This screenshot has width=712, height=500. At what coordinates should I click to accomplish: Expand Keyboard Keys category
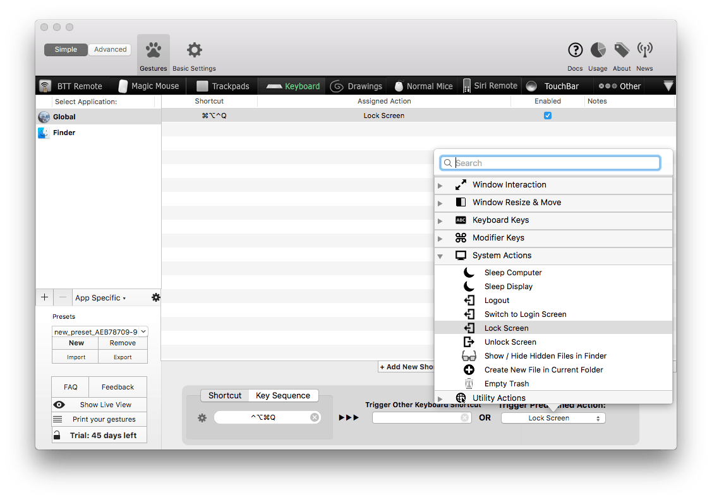(x=440, y=221)
